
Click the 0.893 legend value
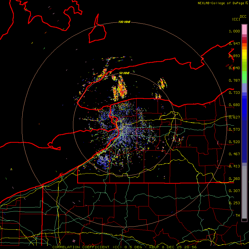coord(234,56)
